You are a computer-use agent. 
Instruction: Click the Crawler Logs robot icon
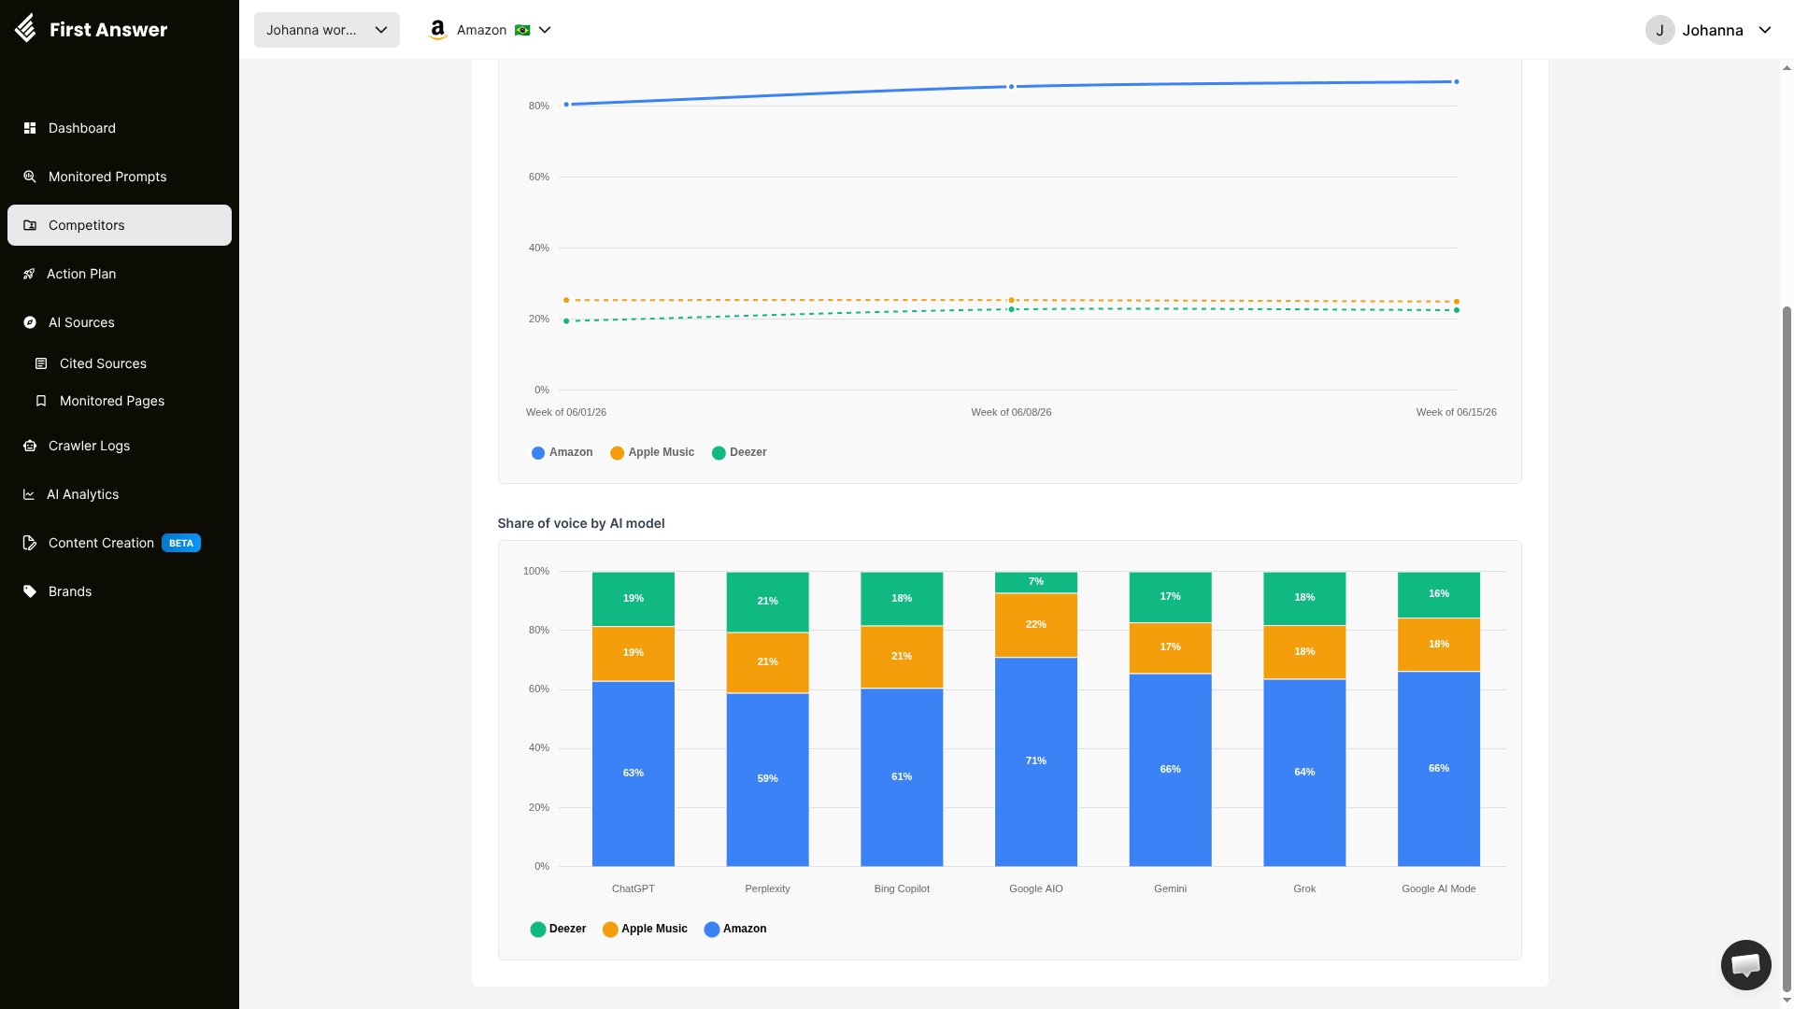[30, 446]
